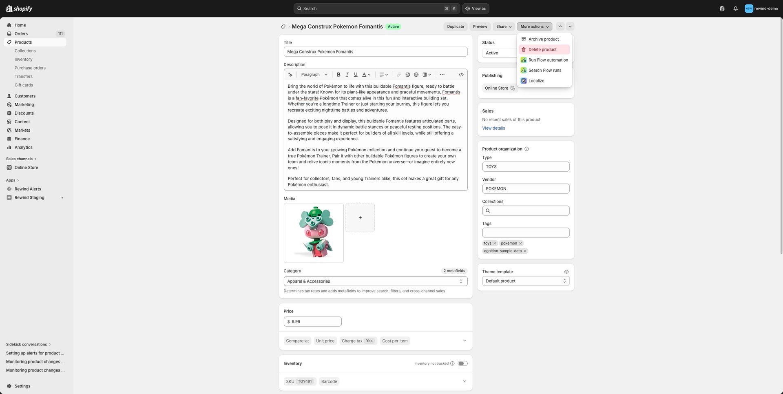Open the Paragraph style dropdown
This screenshot has width=783, height=394.
(x=314, y=75)
